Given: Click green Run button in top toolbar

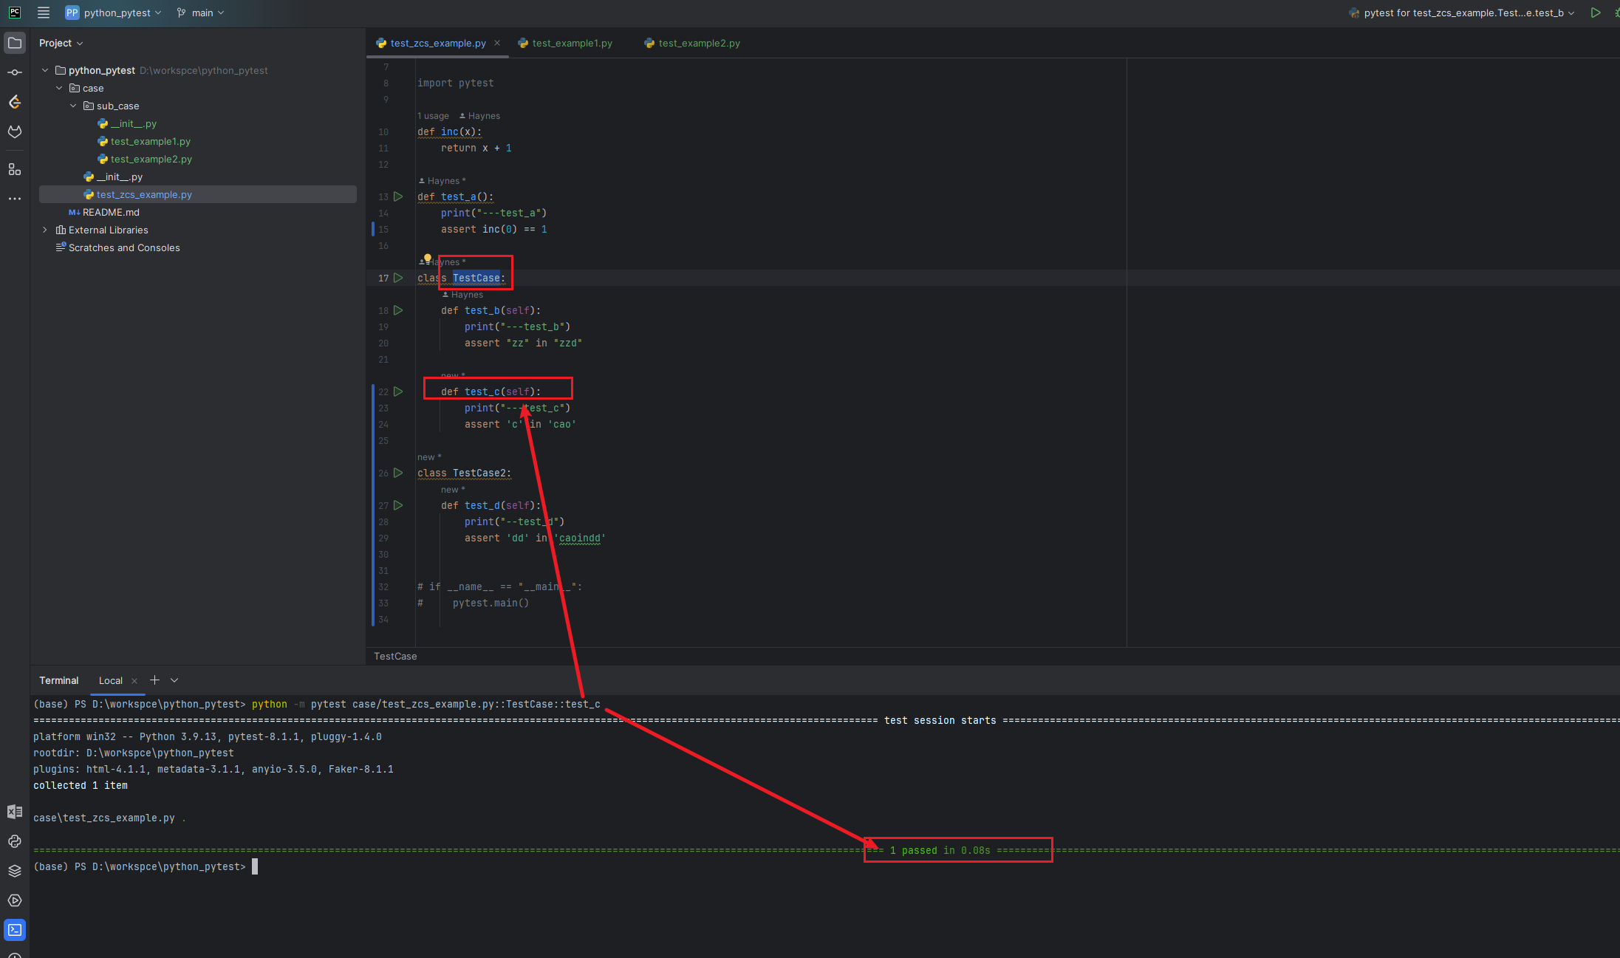Looking at the screenshot, I should (x=1596, y=13).
